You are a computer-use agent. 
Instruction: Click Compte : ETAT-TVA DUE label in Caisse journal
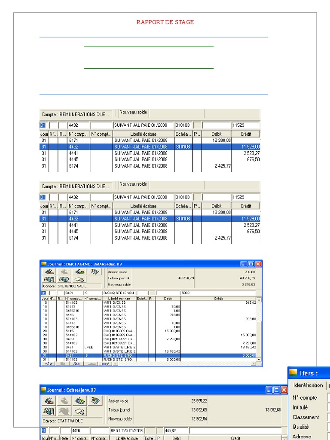point(63,421)
